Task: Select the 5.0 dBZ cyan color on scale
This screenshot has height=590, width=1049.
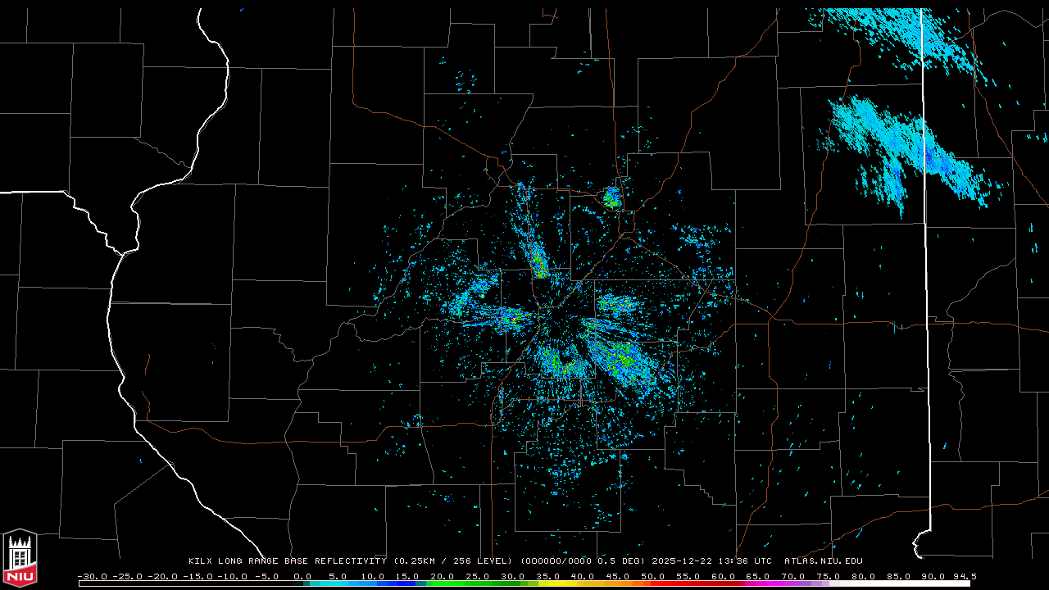Action: pyautogui.click(x=338, y=583)
